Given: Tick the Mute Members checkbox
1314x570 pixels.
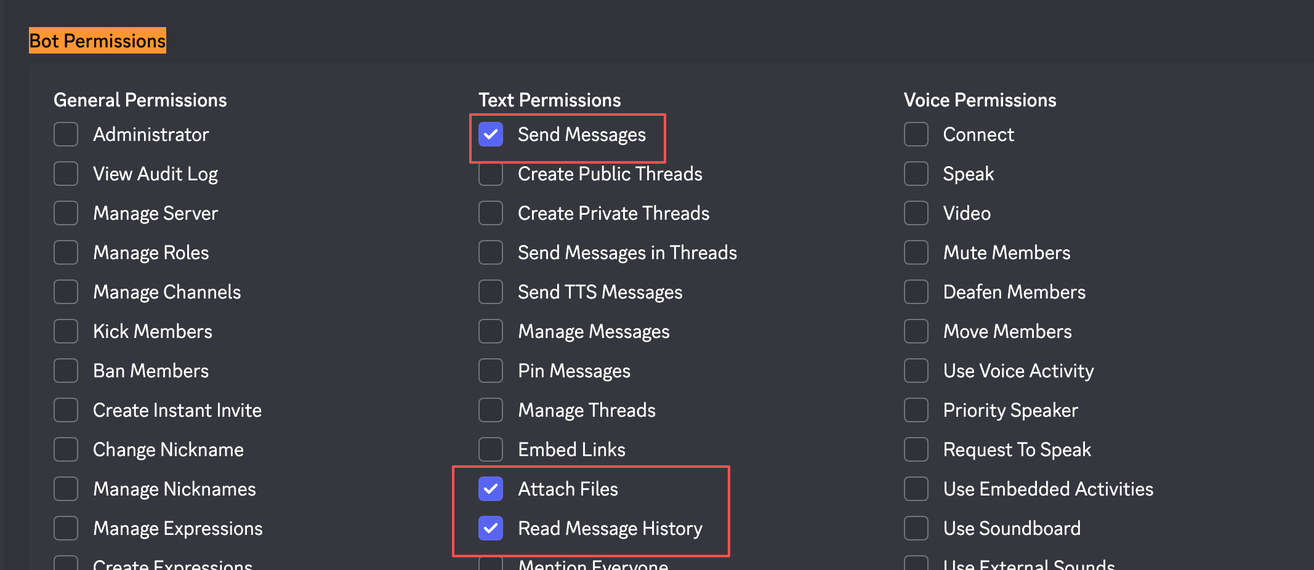Looking at the screenshot, I should [916, 252].
